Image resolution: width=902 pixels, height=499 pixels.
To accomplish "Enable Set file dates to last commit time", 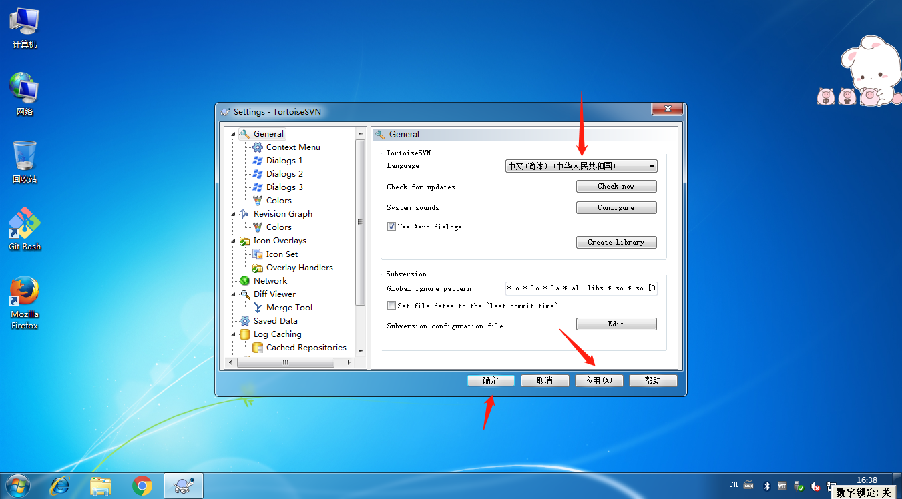I will [391, 306].
